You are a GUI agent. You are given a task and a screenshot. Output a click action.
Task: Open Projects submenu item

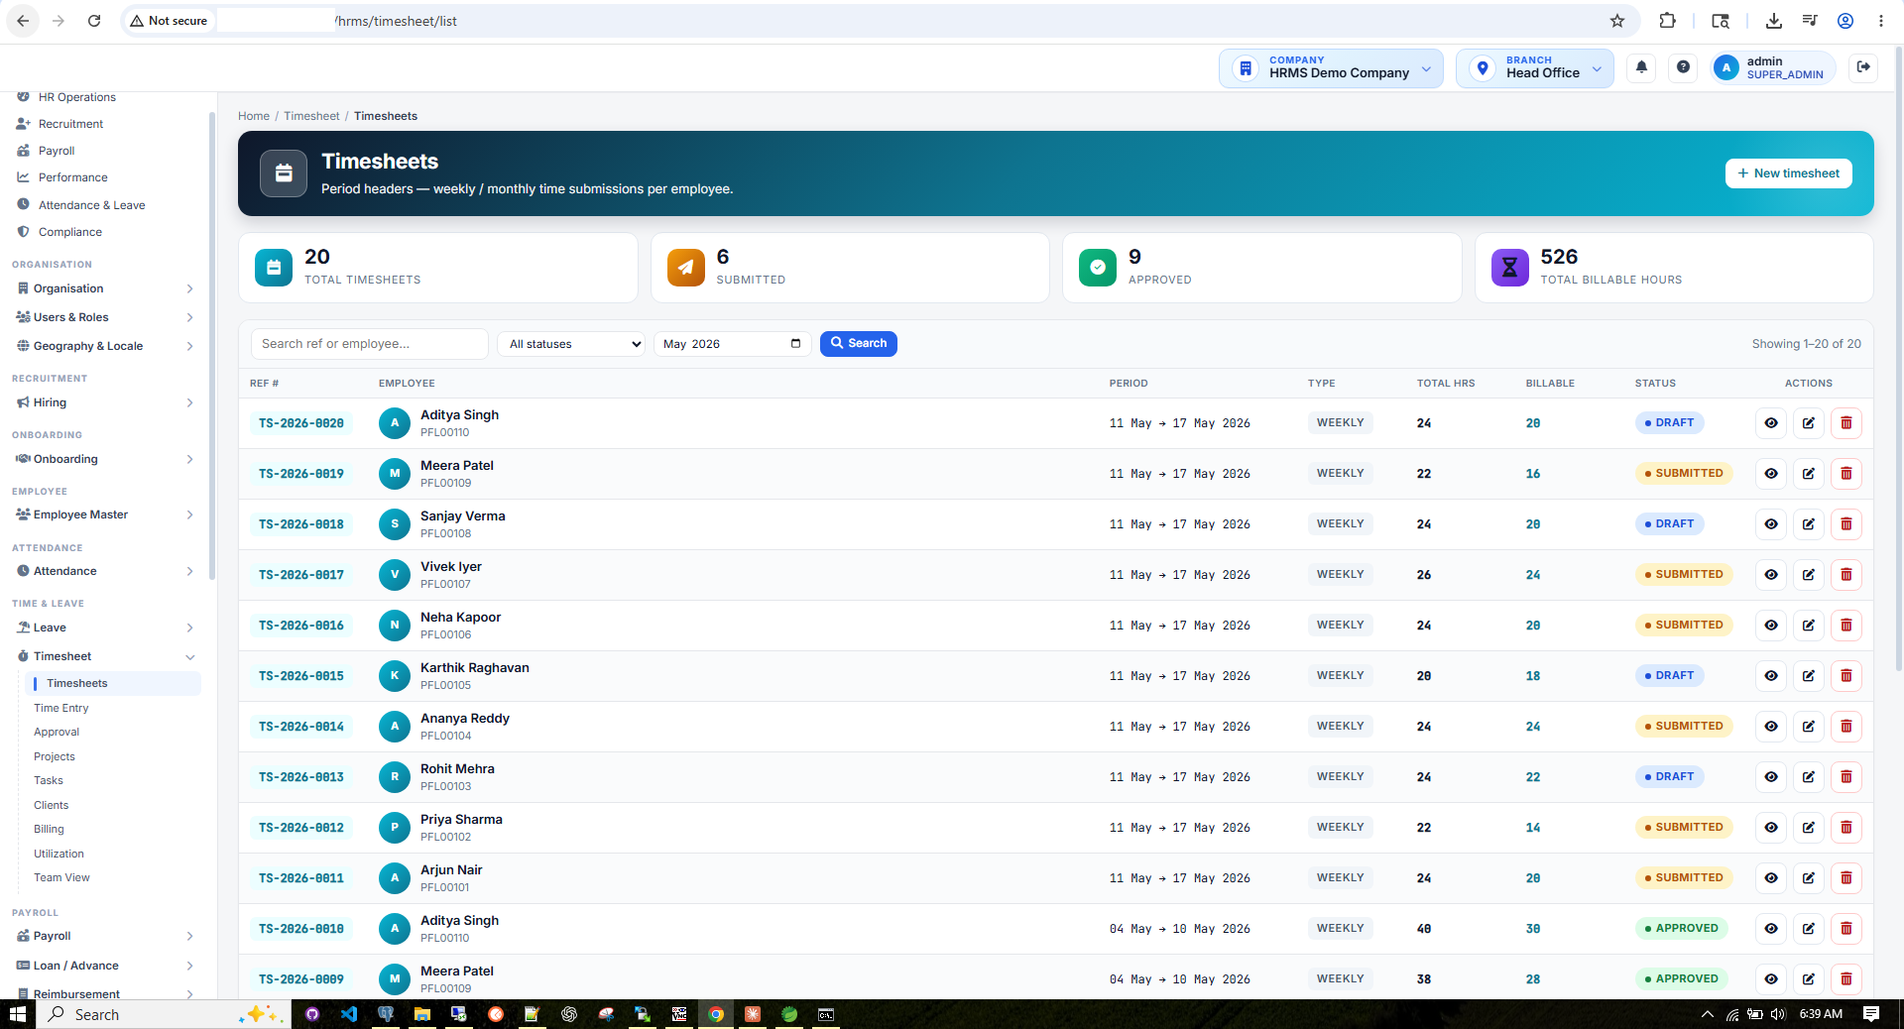(55, 756)
